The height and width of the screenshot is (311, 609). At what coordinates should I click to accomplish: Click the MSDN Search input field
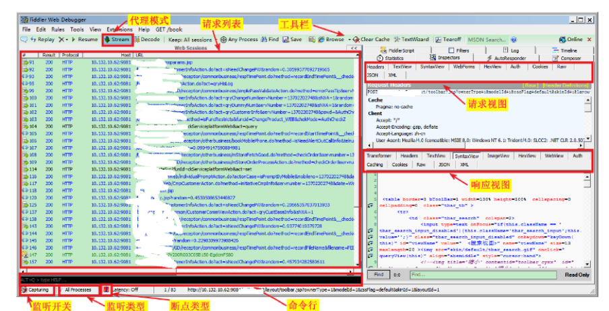(x=487, y=40)
